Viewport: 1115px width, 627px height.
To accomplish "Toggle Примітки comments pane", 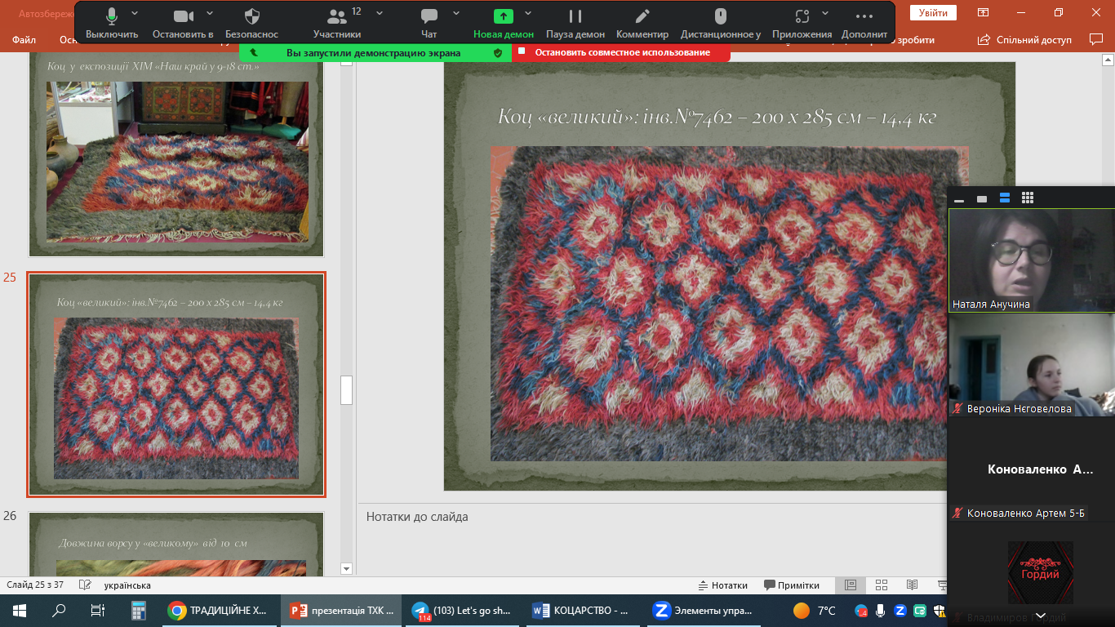I will pos(792,585).
